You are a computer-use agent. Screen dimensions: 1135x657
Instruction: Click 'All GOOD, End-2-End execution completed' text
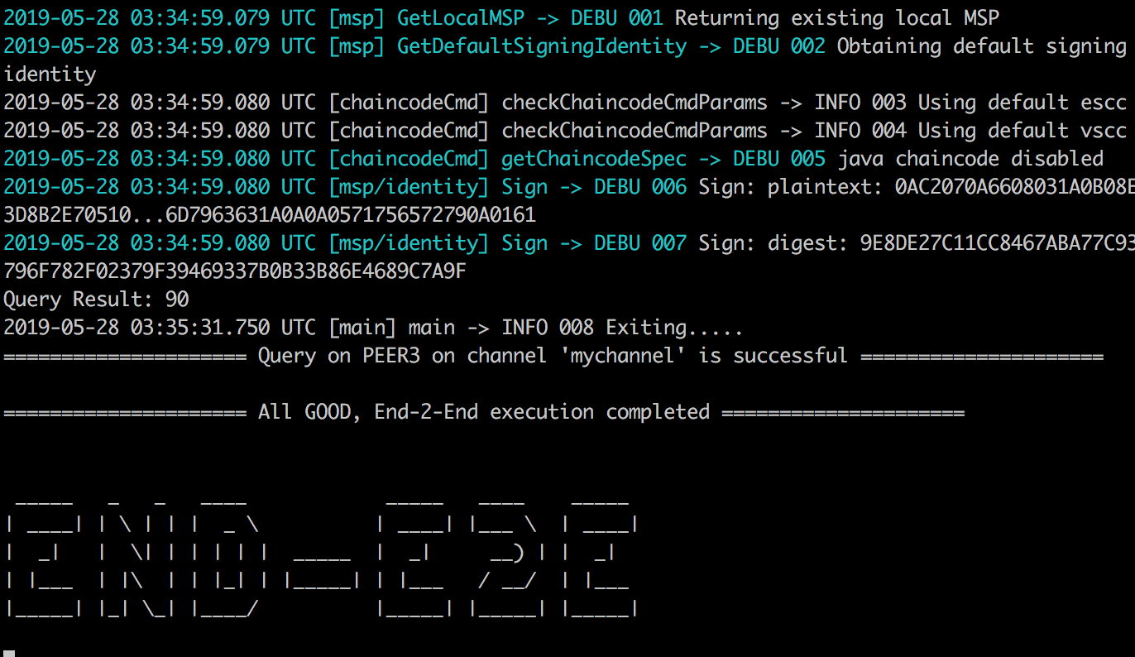pos(484,412)
